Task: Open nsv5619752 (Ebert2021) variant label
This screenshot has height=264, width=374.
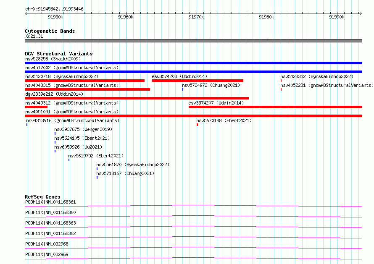Action: tap(96, 156)
